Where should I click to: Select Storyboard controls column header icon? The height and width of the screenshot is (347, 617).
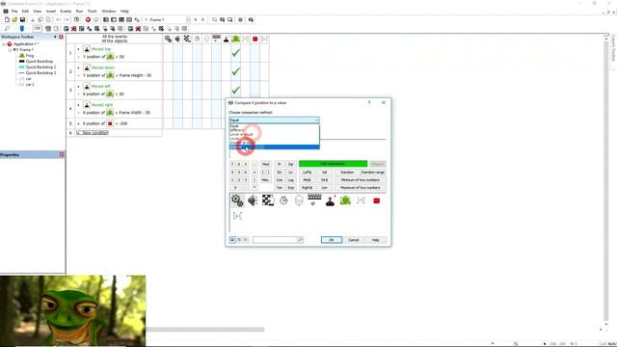[x=187, y=39]
